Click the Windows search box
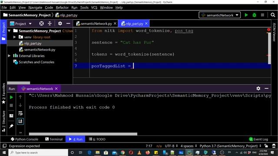This screenshot has width=278, height=156. (x=38, y=153)
